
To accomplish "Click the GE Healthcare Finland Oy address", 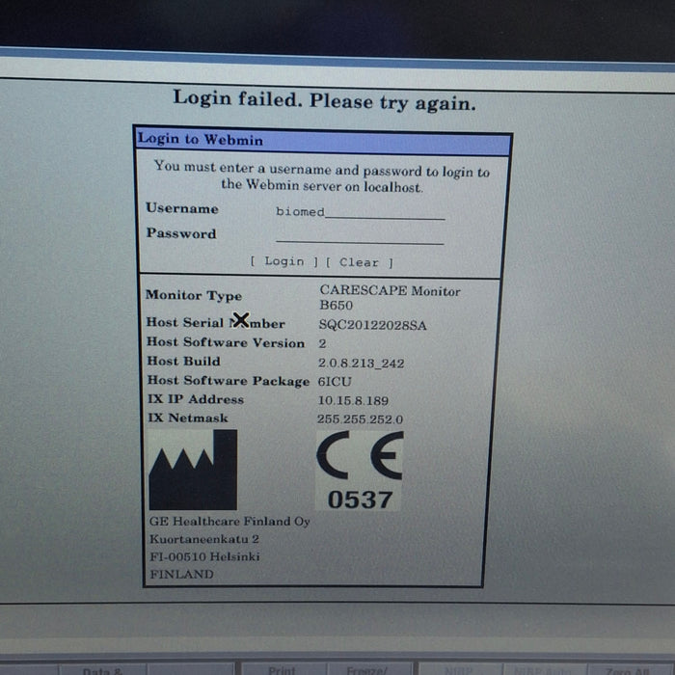I will [x=229, y=548].
